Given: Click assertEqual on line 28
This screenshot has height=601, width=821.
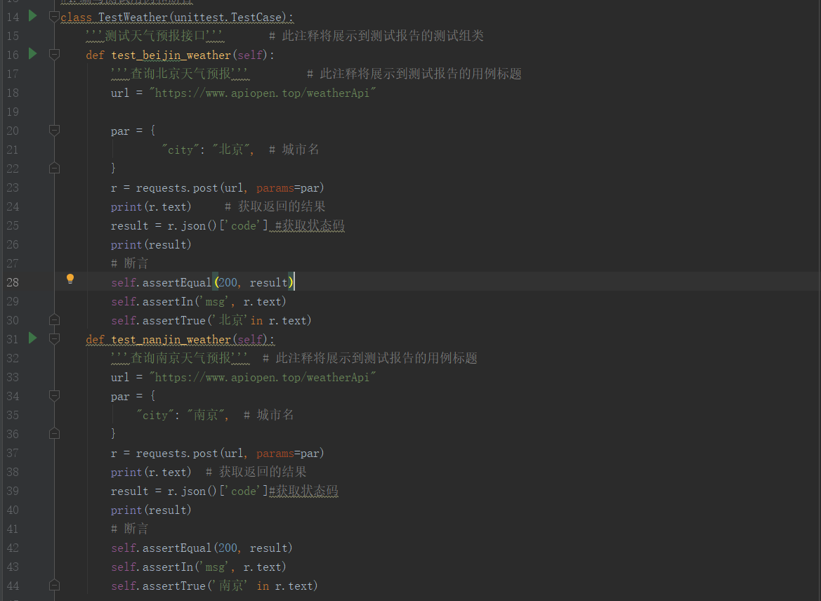Looking at the screenshot, I should (177, 283).
